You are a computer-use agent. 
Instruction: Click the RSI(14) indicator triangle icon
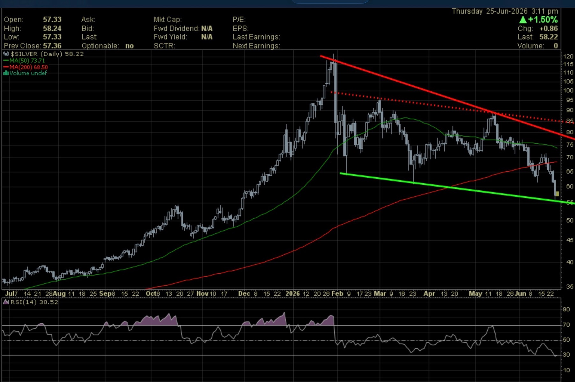click(6, 302)
